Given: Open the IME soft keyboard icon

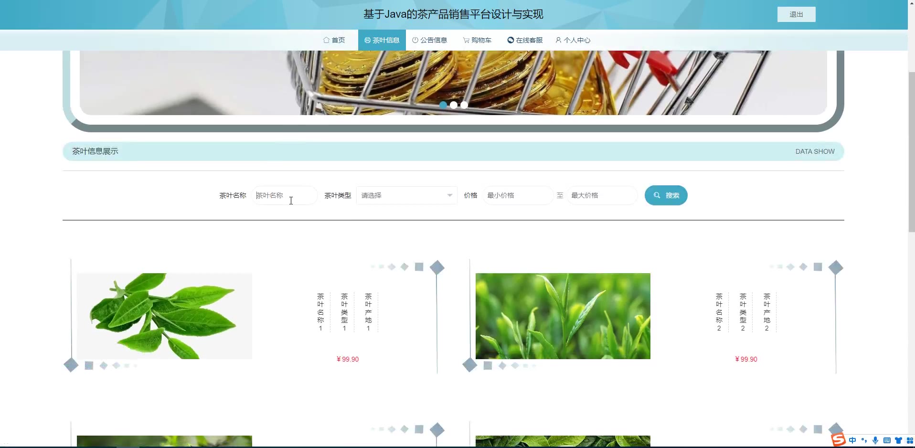Looking at the screenshot, I should click(x=887, y=440).
